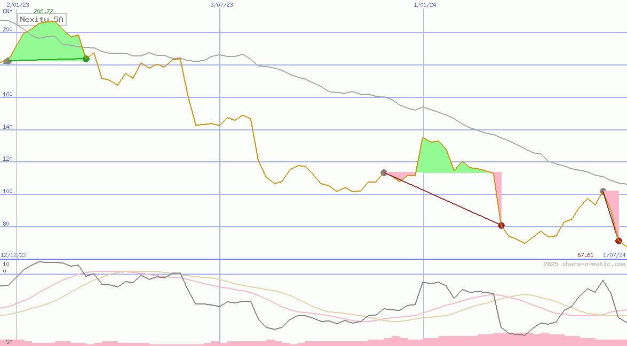The image size is (627, 346).
Task: Click the green end marker of first trade
Action: [85, 59]
